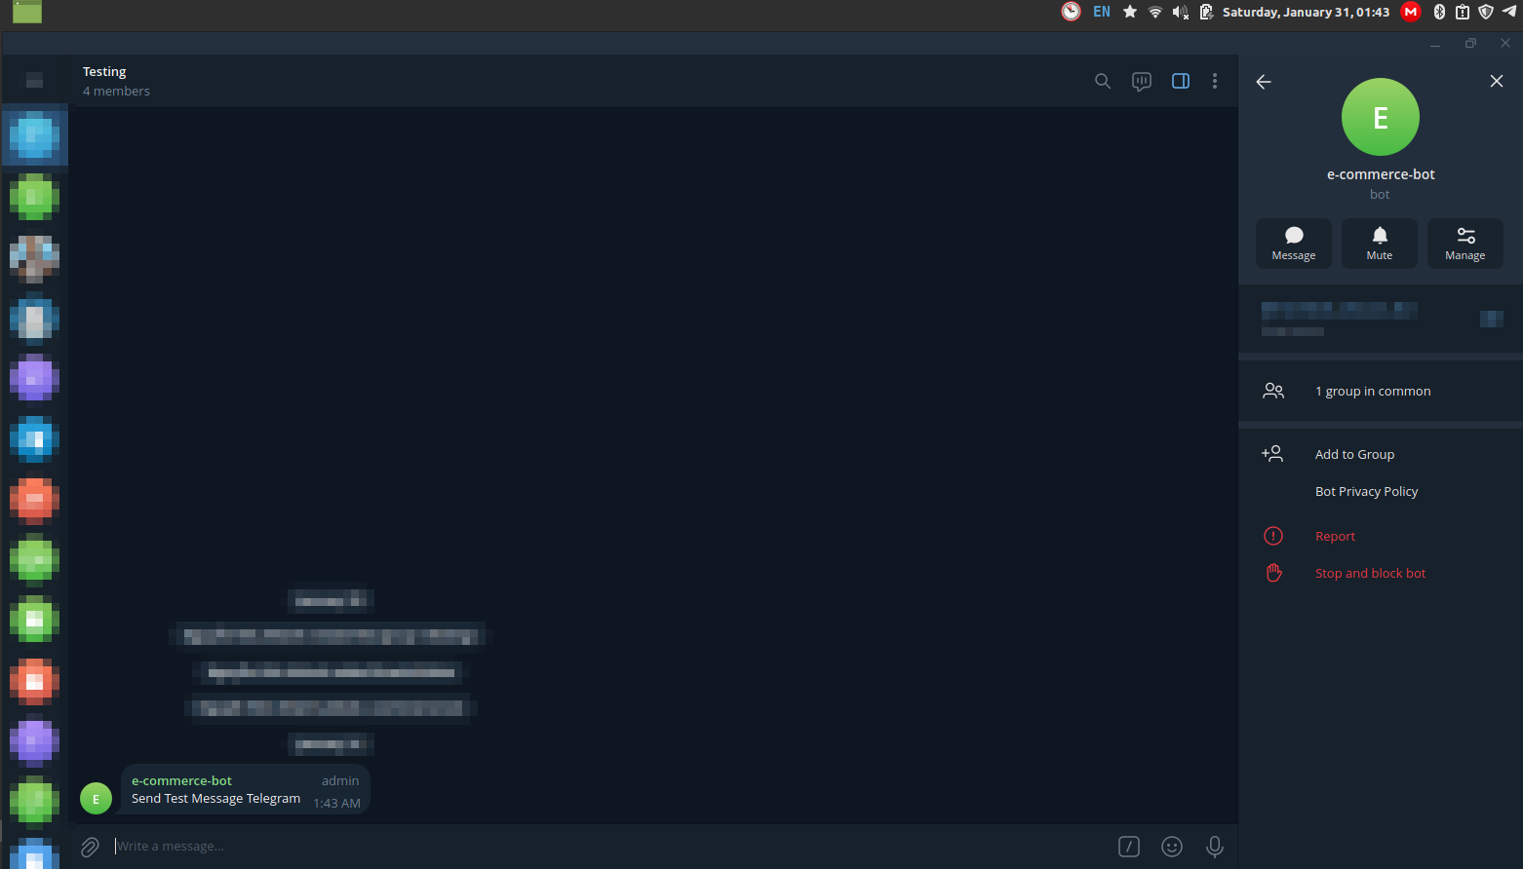Viewport: 1523px width, 869px height.
Task: Open search in the Testing chat
Action: [x=1103, y=81]
